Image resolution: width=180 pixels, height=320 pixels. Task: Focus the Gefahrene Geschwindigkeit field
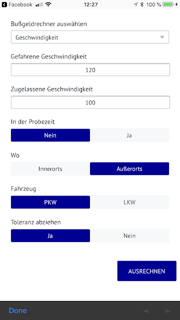(90, 70)
